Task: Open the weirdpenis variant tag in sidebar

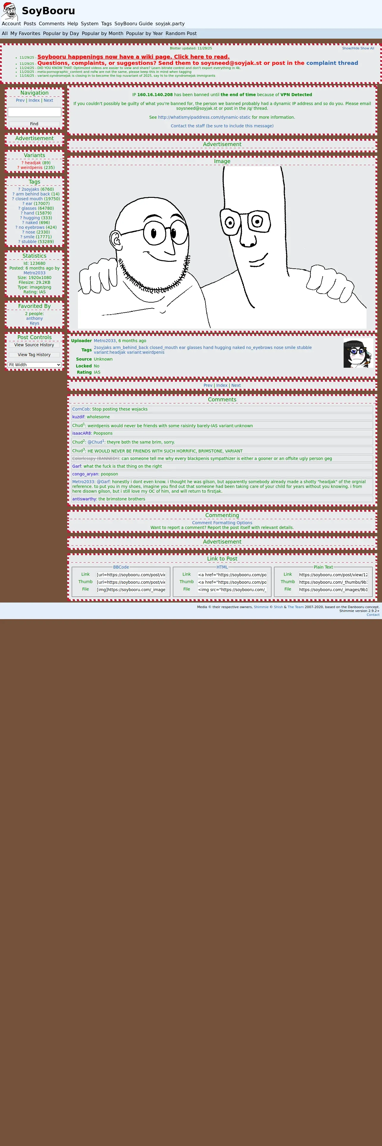Action: point(32,168)
